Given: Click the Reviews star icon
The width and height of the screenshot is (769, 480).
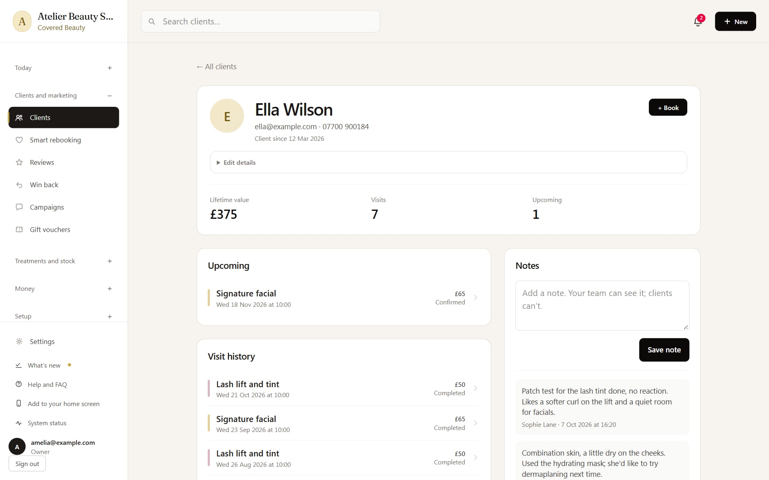Looking at the screenshot, I should tap(19, 162).
